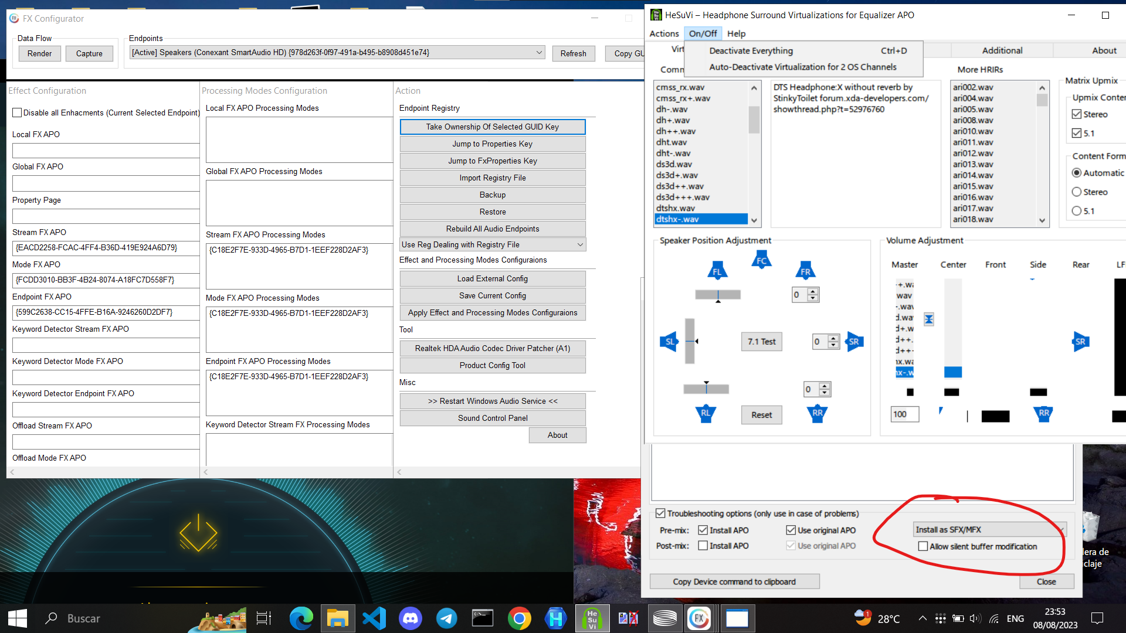
Task: Click the weather widget showing 28°C
Action: (x=877, y=618)
